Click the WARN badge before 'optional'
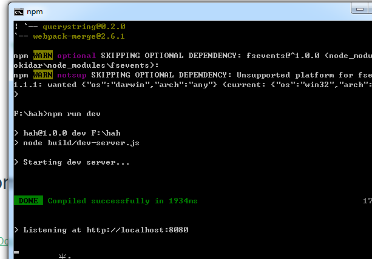Viewport: 372px width, 259px height. [43, 56]
